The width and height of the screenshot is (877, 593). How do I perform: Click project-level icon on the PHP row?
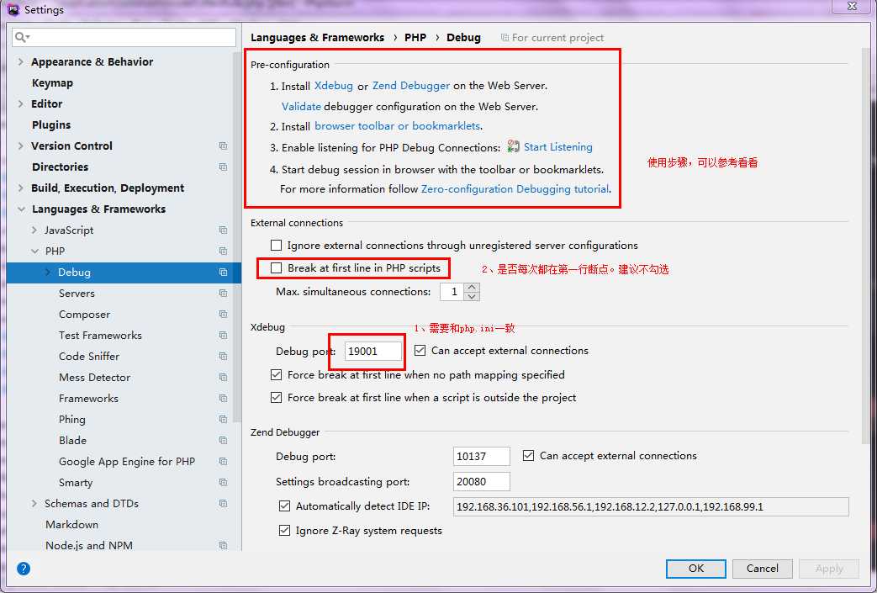click(x=223, y=251)
